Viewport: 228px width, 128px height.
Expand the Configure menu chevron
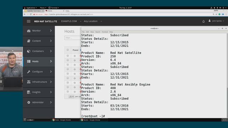pos(51,71)
